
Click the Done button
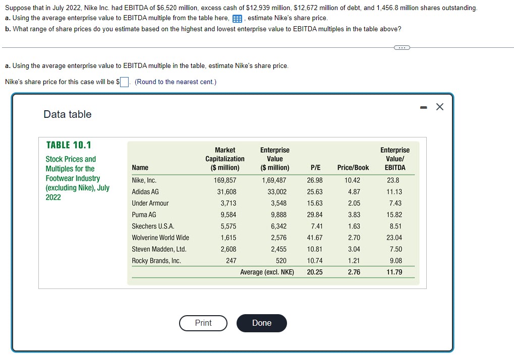coord(261,323)
